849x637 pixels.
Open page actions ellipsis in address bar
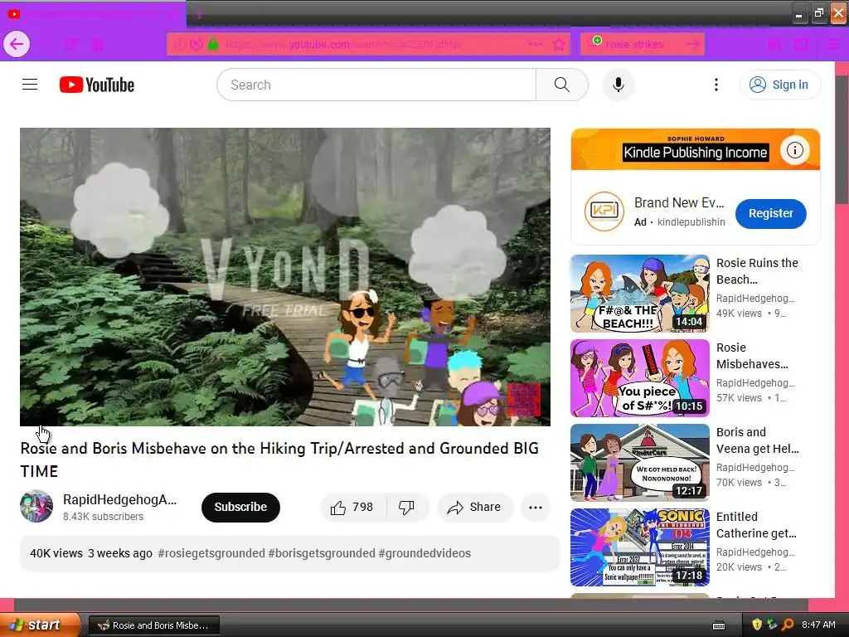[535, 44]
